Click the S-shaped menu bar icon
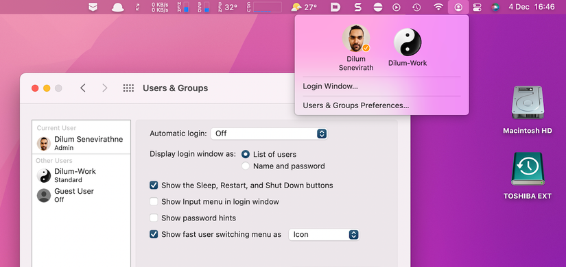 pos(357,8)
